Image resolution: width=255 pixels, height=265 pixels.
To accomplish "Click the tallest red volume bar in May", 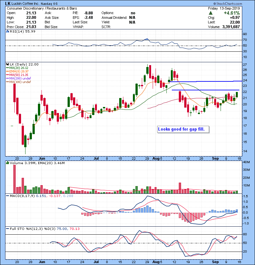I will click(x=15, y=179).
